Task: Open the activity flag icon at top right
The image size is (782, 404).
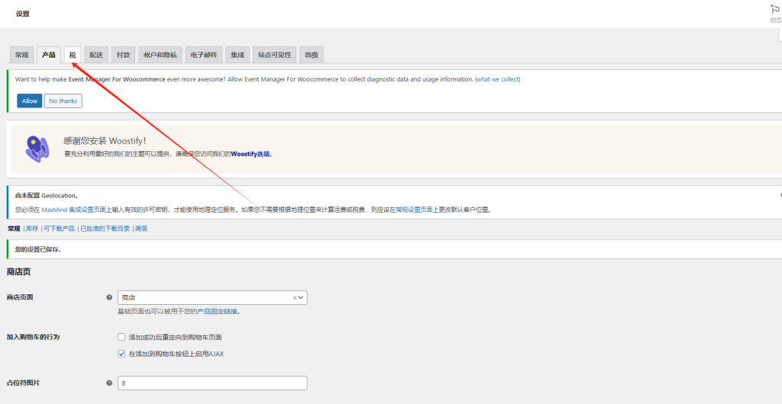Action: tap(775, 10)
